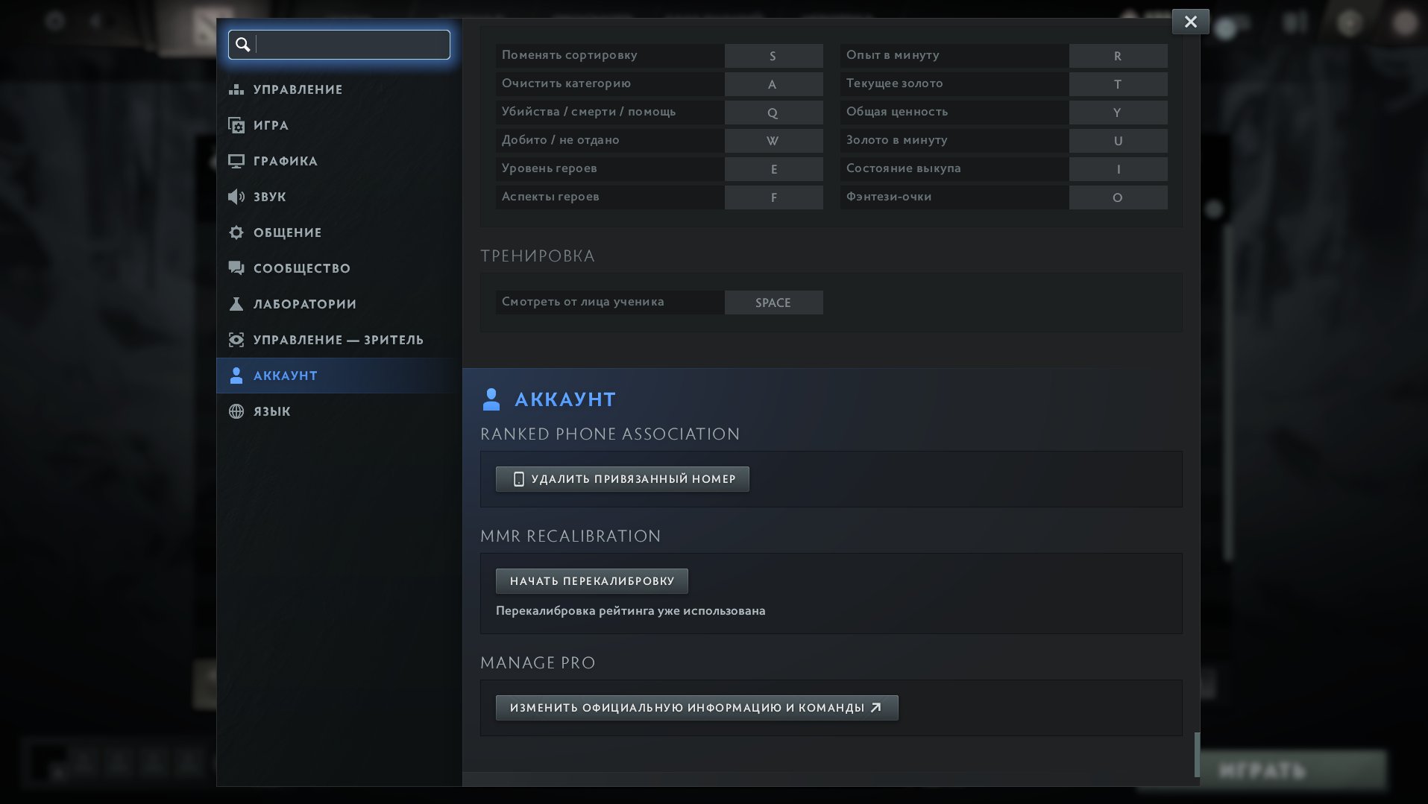Screen dimensions: 1428x804
Task: Click the Управление joystick icon in sidebar
Action: (236, 89)
